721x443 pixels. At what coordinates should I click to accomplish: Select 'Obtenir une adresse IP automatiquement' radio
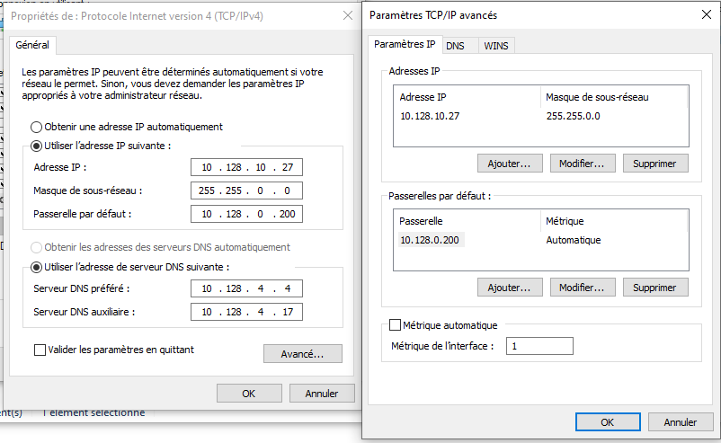click(37, 127)
